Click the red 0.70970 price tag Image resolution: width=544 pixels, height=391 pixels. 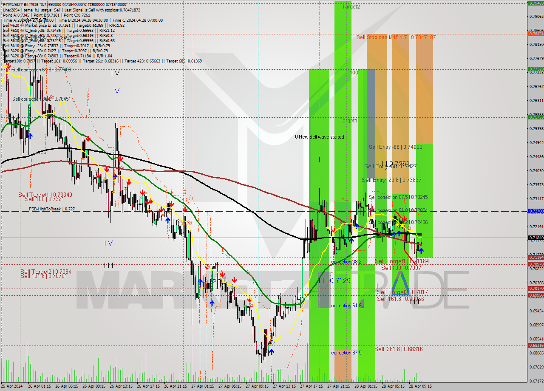pyautogui.click(x=535, y=264)
